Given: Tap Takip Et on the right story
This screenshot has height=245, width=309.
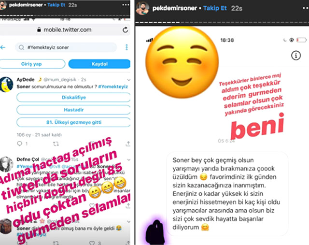Looking at the screenshot, I should (x=215, y=8).
